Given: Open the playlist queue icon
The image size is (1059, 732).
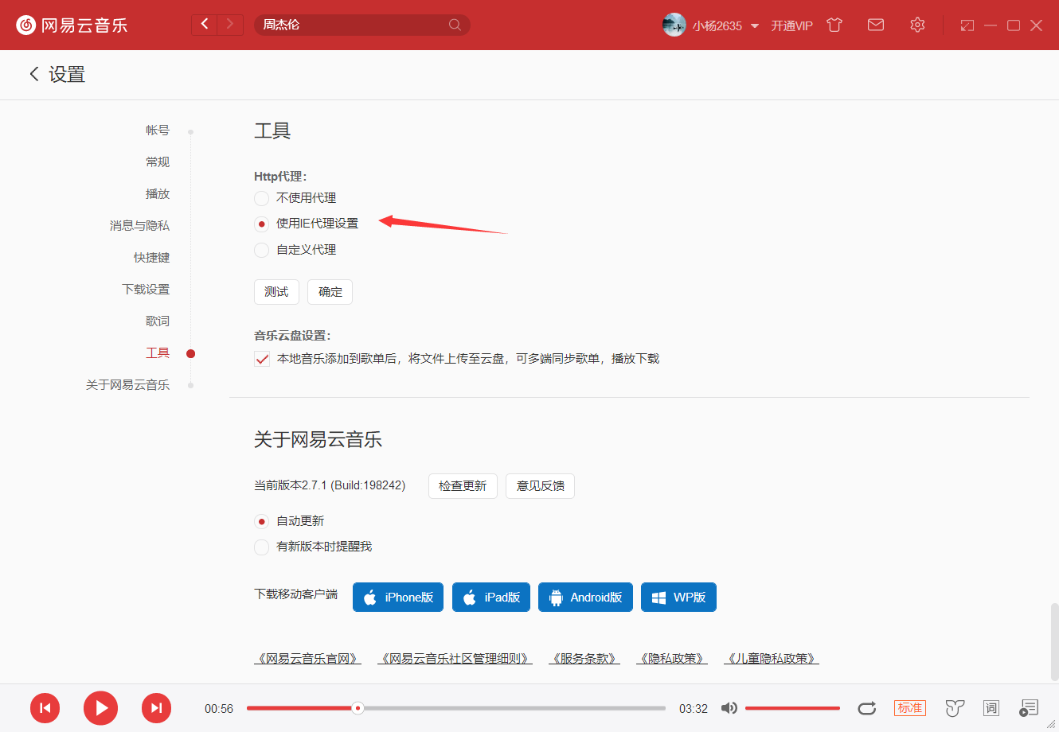Looking at the screenshot, I should 1029,708.
